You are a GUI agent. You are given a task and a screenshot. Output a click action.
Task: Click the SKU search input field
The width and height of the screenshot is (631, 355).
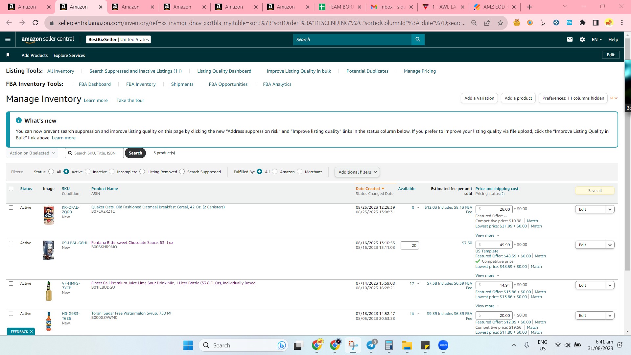click(x=94, y=153)
